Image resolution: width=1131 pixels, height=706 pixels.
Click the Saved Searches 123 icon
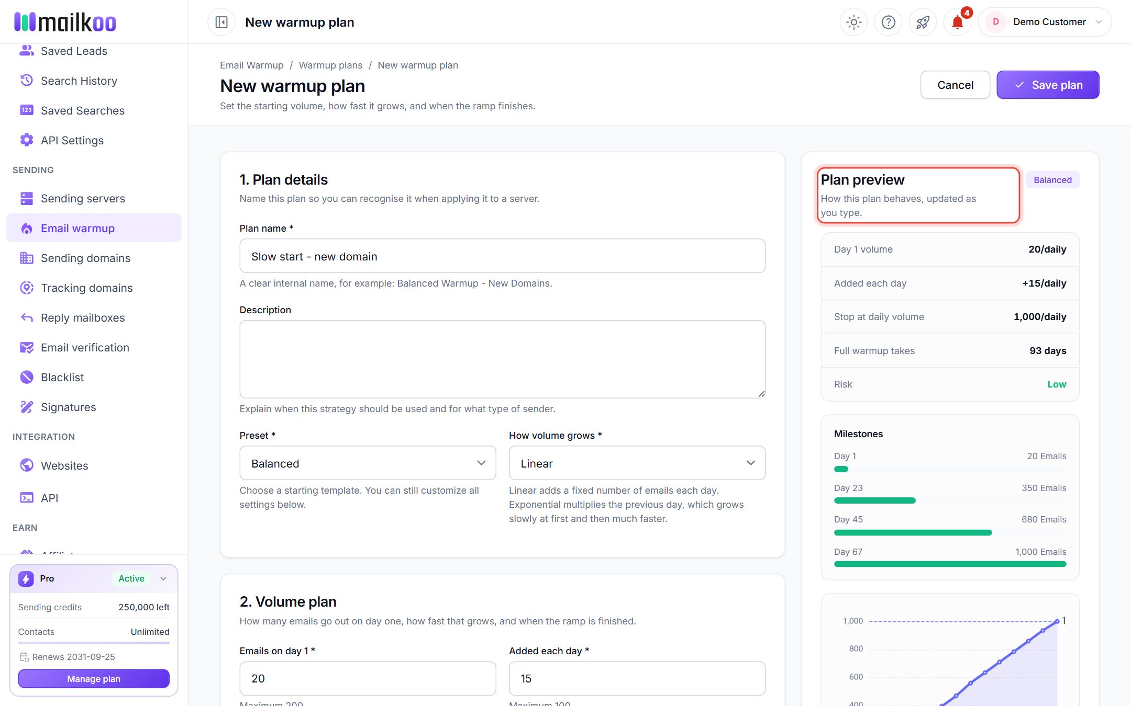pos(27,110)
